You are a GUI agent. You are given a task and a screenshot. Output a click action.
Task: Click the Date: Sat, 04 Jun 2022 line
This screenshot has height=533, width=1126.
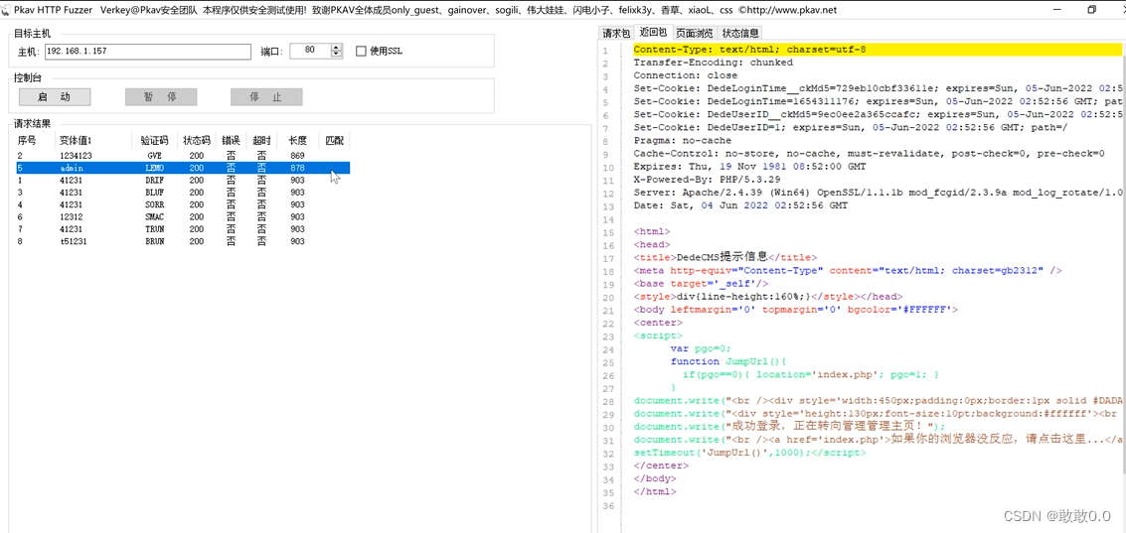740,205
